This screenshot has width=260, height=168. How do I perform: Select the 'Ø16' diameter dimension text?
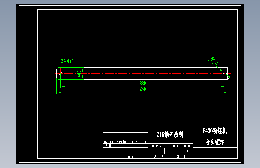click(79, 73)
